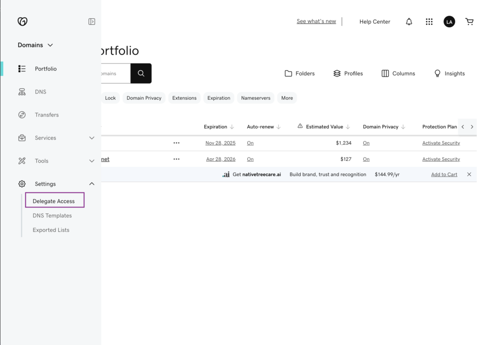Image resolution: width=489 pixels, height=345 pixels.
Task: Click the GoDaddy logo icon
Action: [x=22, y=21]
